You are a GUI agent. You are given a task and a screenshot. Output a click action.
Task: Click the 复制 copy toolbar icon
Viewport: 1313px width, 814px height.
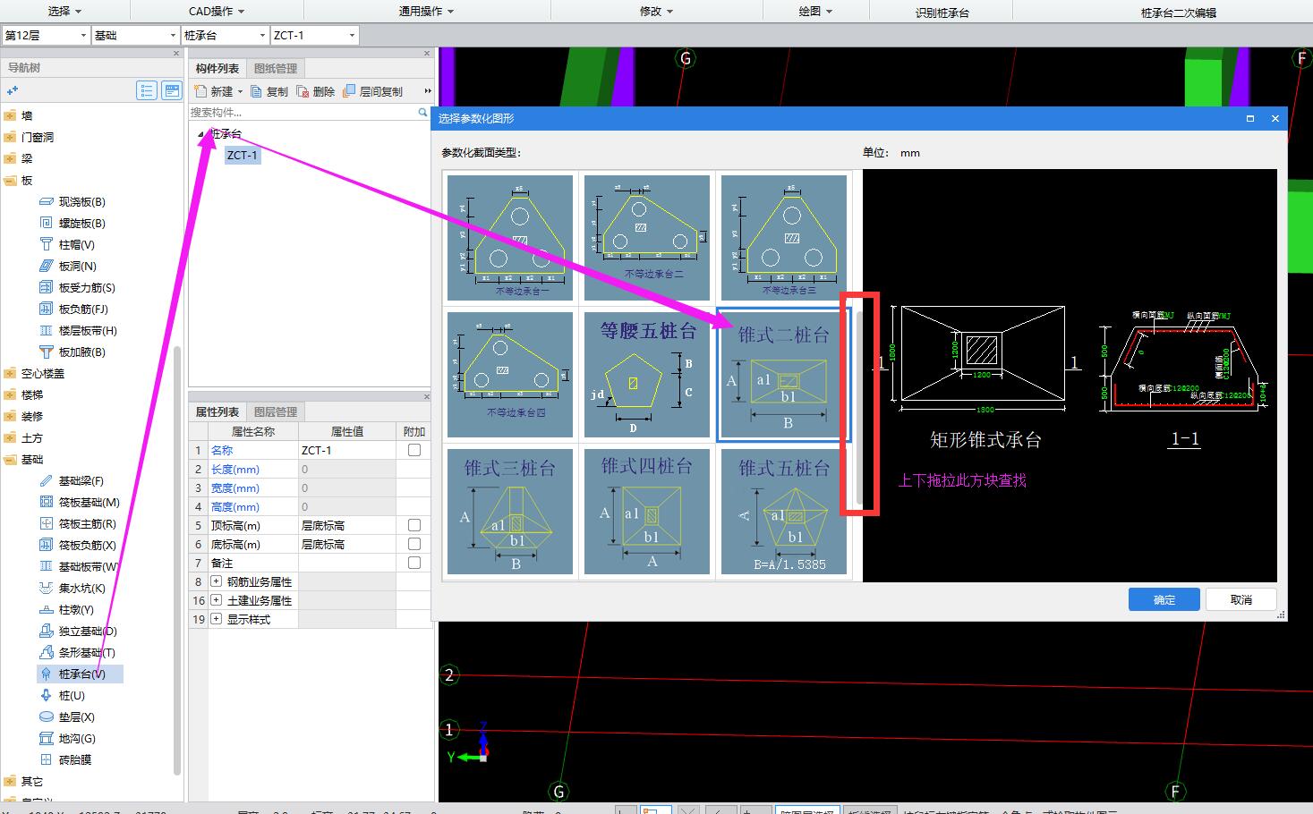(x=257, y=91)
